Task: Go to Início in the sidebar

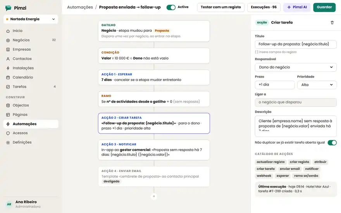Action: [31, 31]
